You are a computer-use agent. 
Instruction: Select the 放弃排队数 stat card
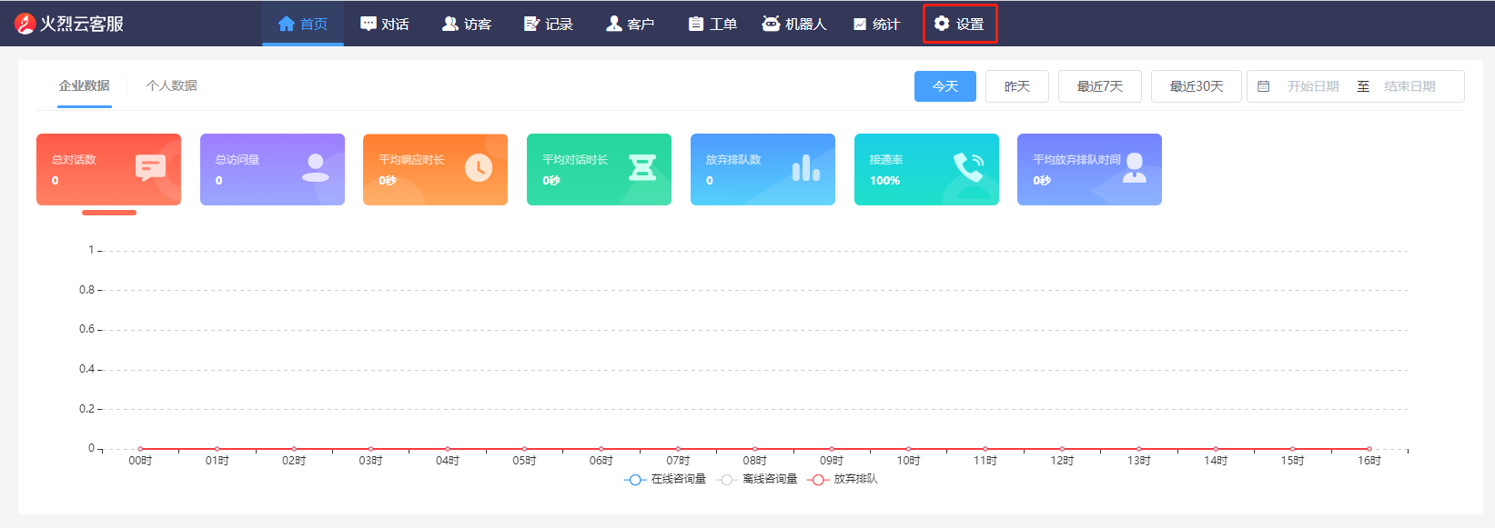(x=763, y=169)
